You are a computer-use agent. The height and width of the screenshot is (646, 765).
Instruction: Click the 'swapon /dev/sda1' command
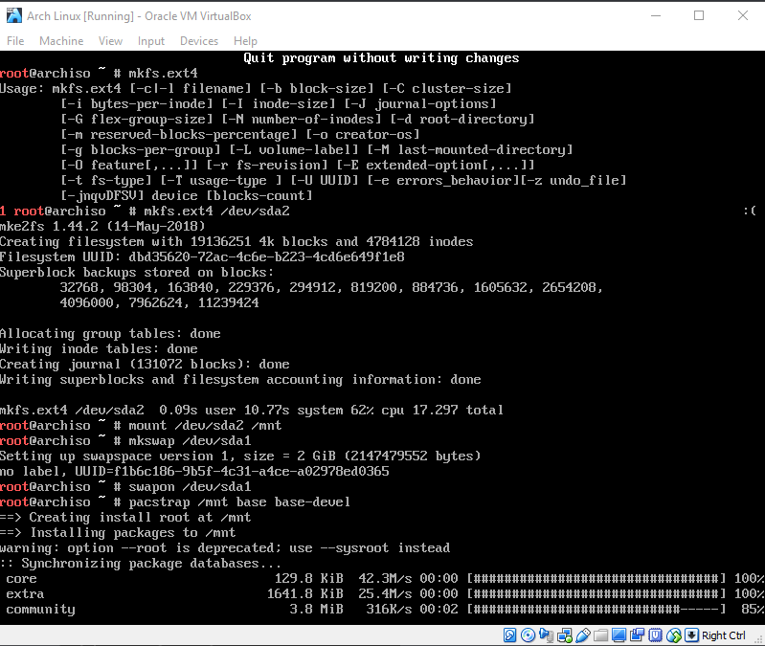[x=190, y=486]
